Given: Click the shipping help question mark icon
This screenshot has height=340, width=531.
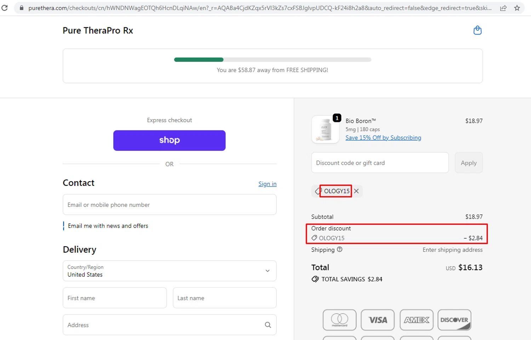Looking at the screenshot, I should pyautogui.click(x=339, y=249).
